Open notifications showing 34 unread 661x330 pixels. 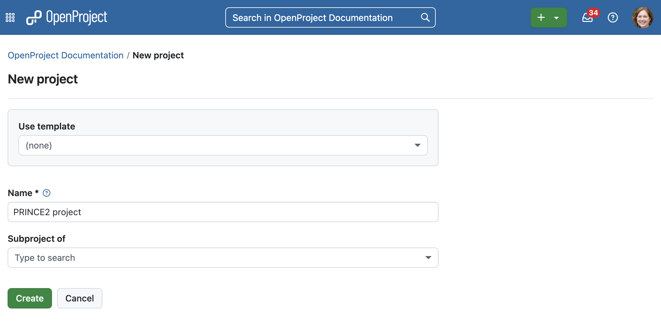coord(588,18)
